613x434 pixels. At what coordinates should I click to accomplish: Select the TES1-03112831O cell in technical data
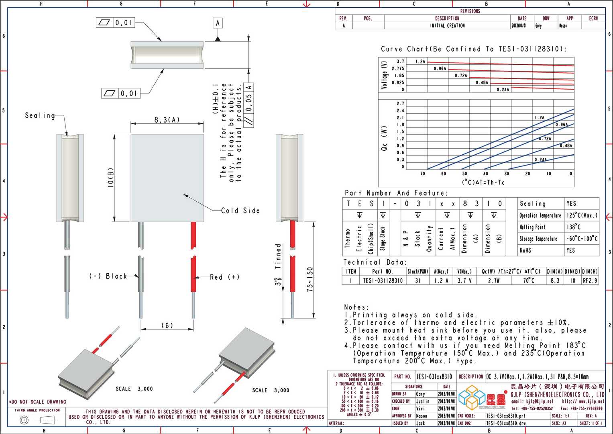pos(383,280)
